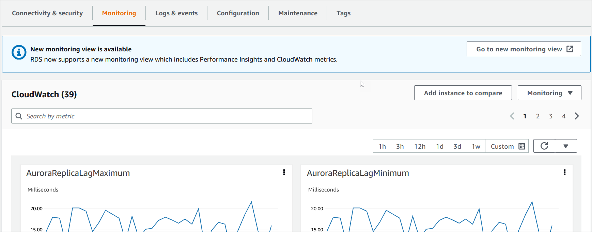
Task: Click the calendar icon beside Custom
Action: 521,146
